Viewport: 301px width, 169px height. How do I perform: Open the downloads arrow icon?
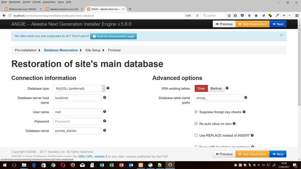pos(249,15)
